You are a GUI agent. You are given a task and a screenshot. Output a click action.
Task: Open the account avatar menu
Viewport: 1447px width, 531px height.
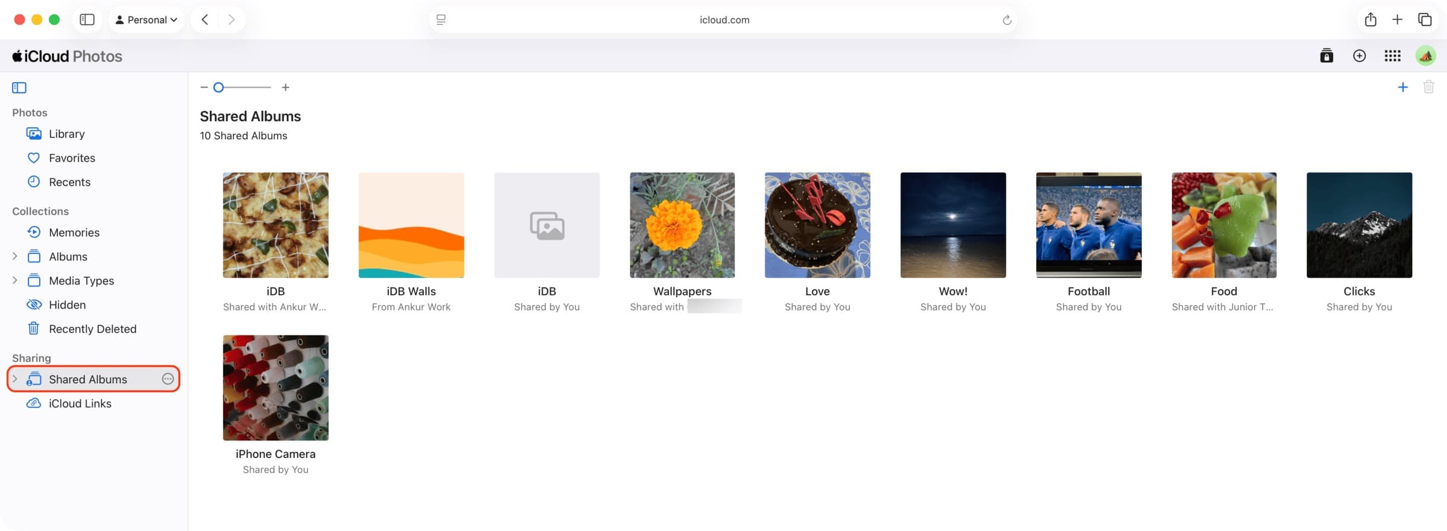(1425, 55)
